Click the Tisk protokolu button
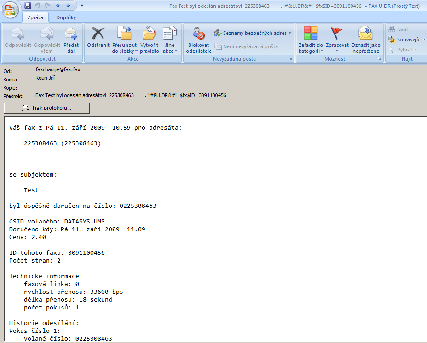 47,108
